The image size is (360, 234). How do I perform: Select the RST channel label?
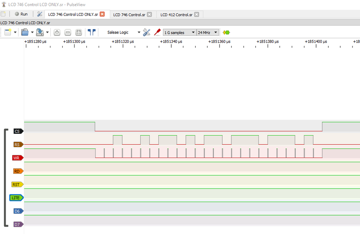point(17,184)
